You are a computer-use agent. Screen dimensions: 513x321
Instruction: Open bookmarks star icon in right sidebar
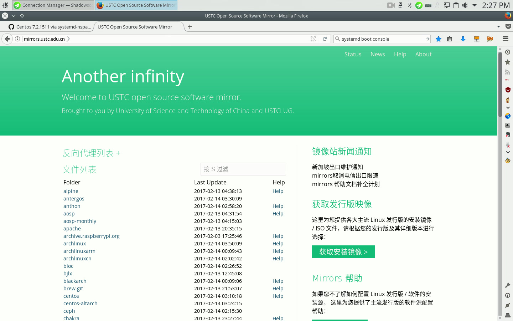pos(508,62)
